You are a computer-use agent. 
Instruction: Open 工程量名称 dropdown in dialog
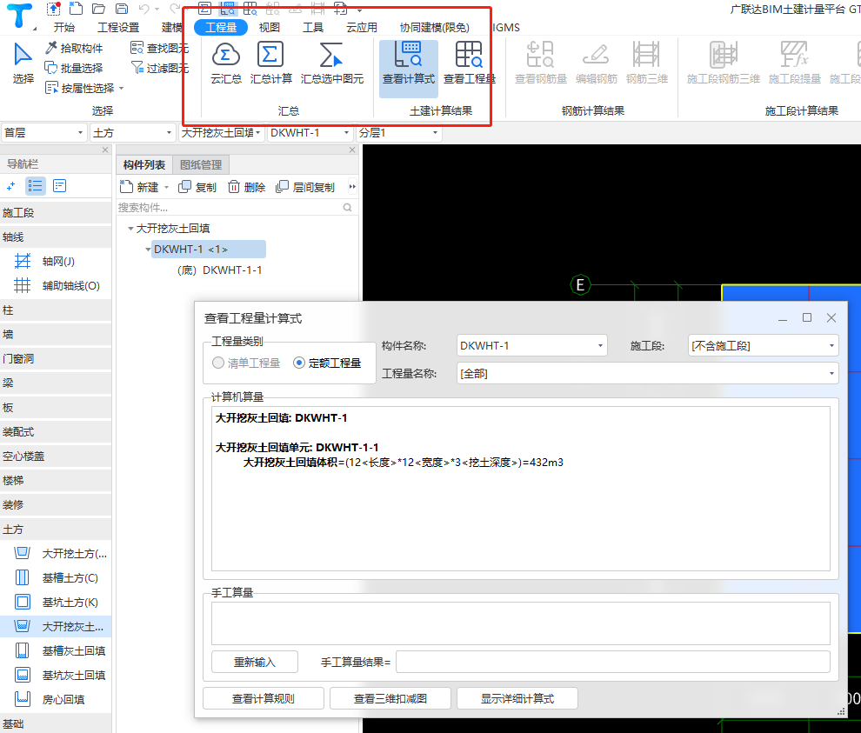pos(647,373)
